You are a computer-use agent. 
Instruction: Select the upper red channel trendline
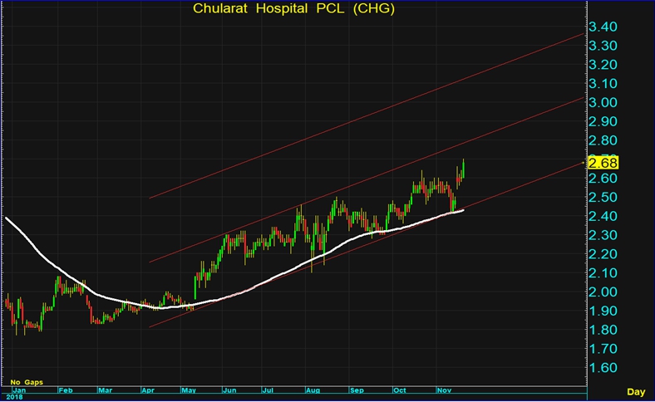tap(367, 116)
